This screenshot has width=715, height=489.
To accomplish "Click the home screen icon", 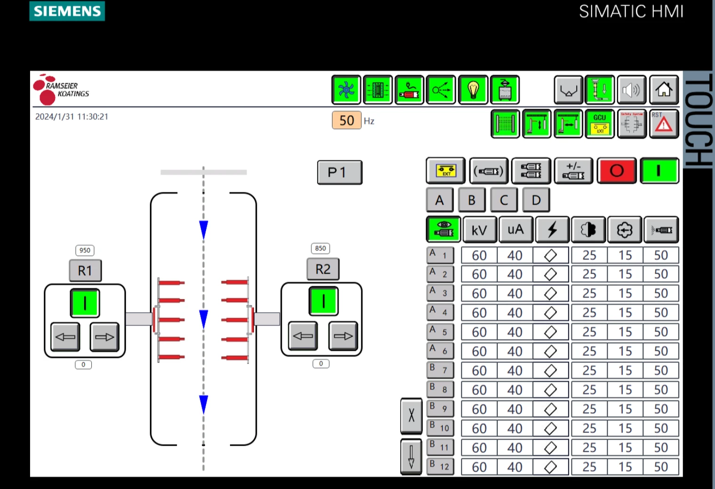I will coord(664,89).
